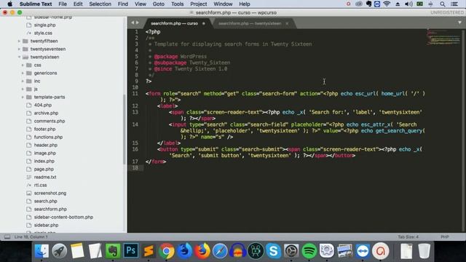Open the Selection menu
The width and height of the screenshot is (466, 262).
tap(100, 4)
